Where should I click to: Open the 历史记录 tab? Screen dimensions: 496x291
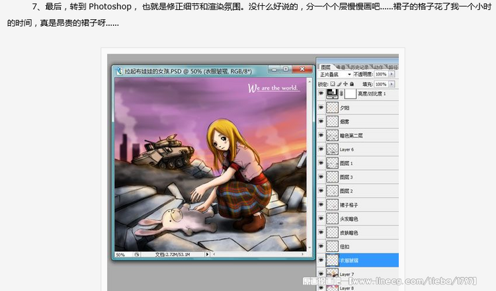tap(359, 67)
